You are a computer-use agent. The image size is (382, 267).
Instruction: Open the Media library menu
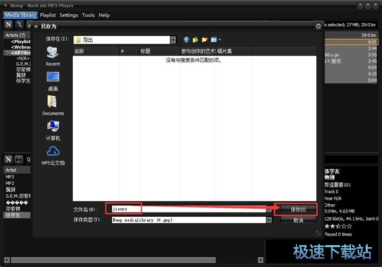click(20, 15)
